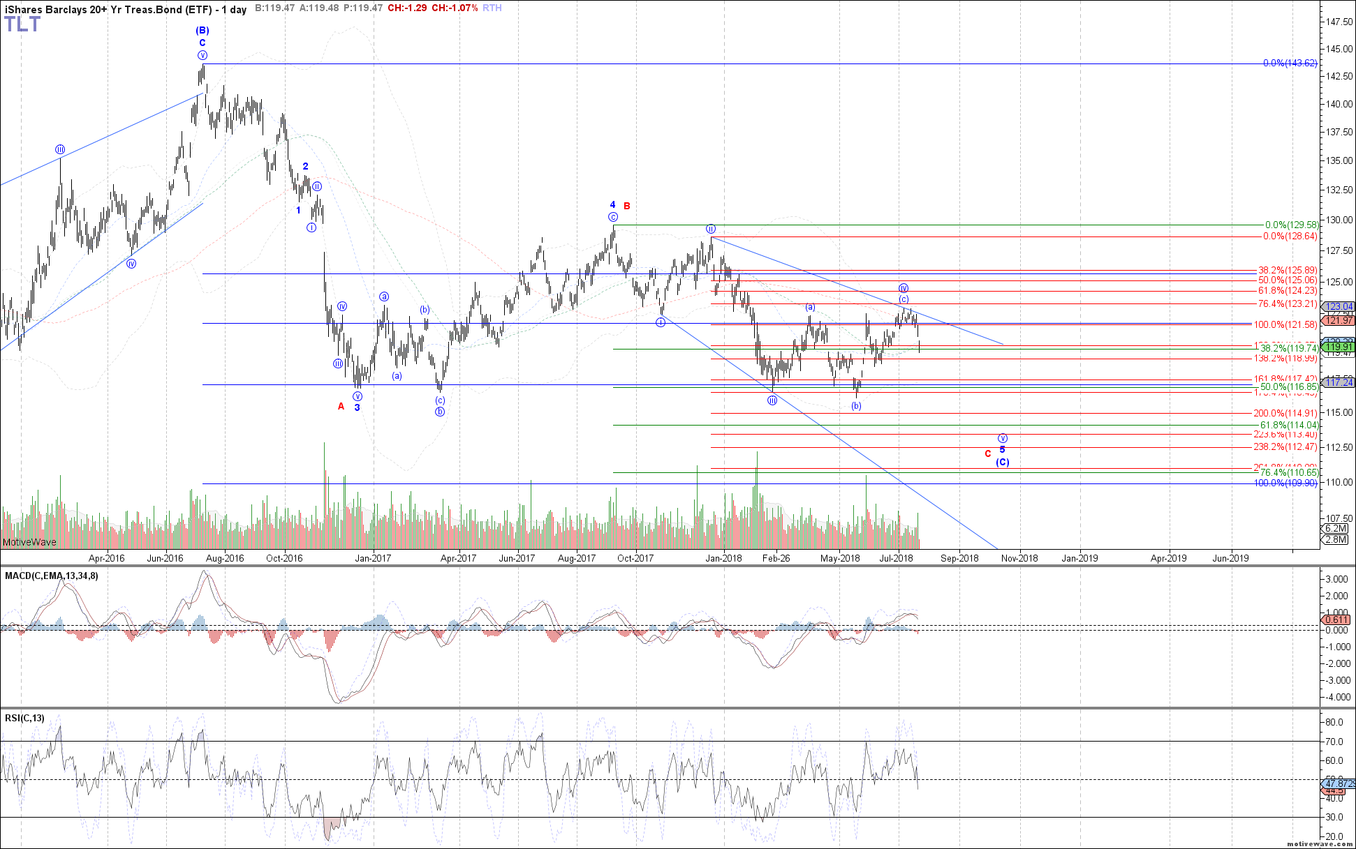The image size is (1356, 849).
Task: Select the 0.0%(128.64) red Fibonacci label
Action: (1290, 236)
